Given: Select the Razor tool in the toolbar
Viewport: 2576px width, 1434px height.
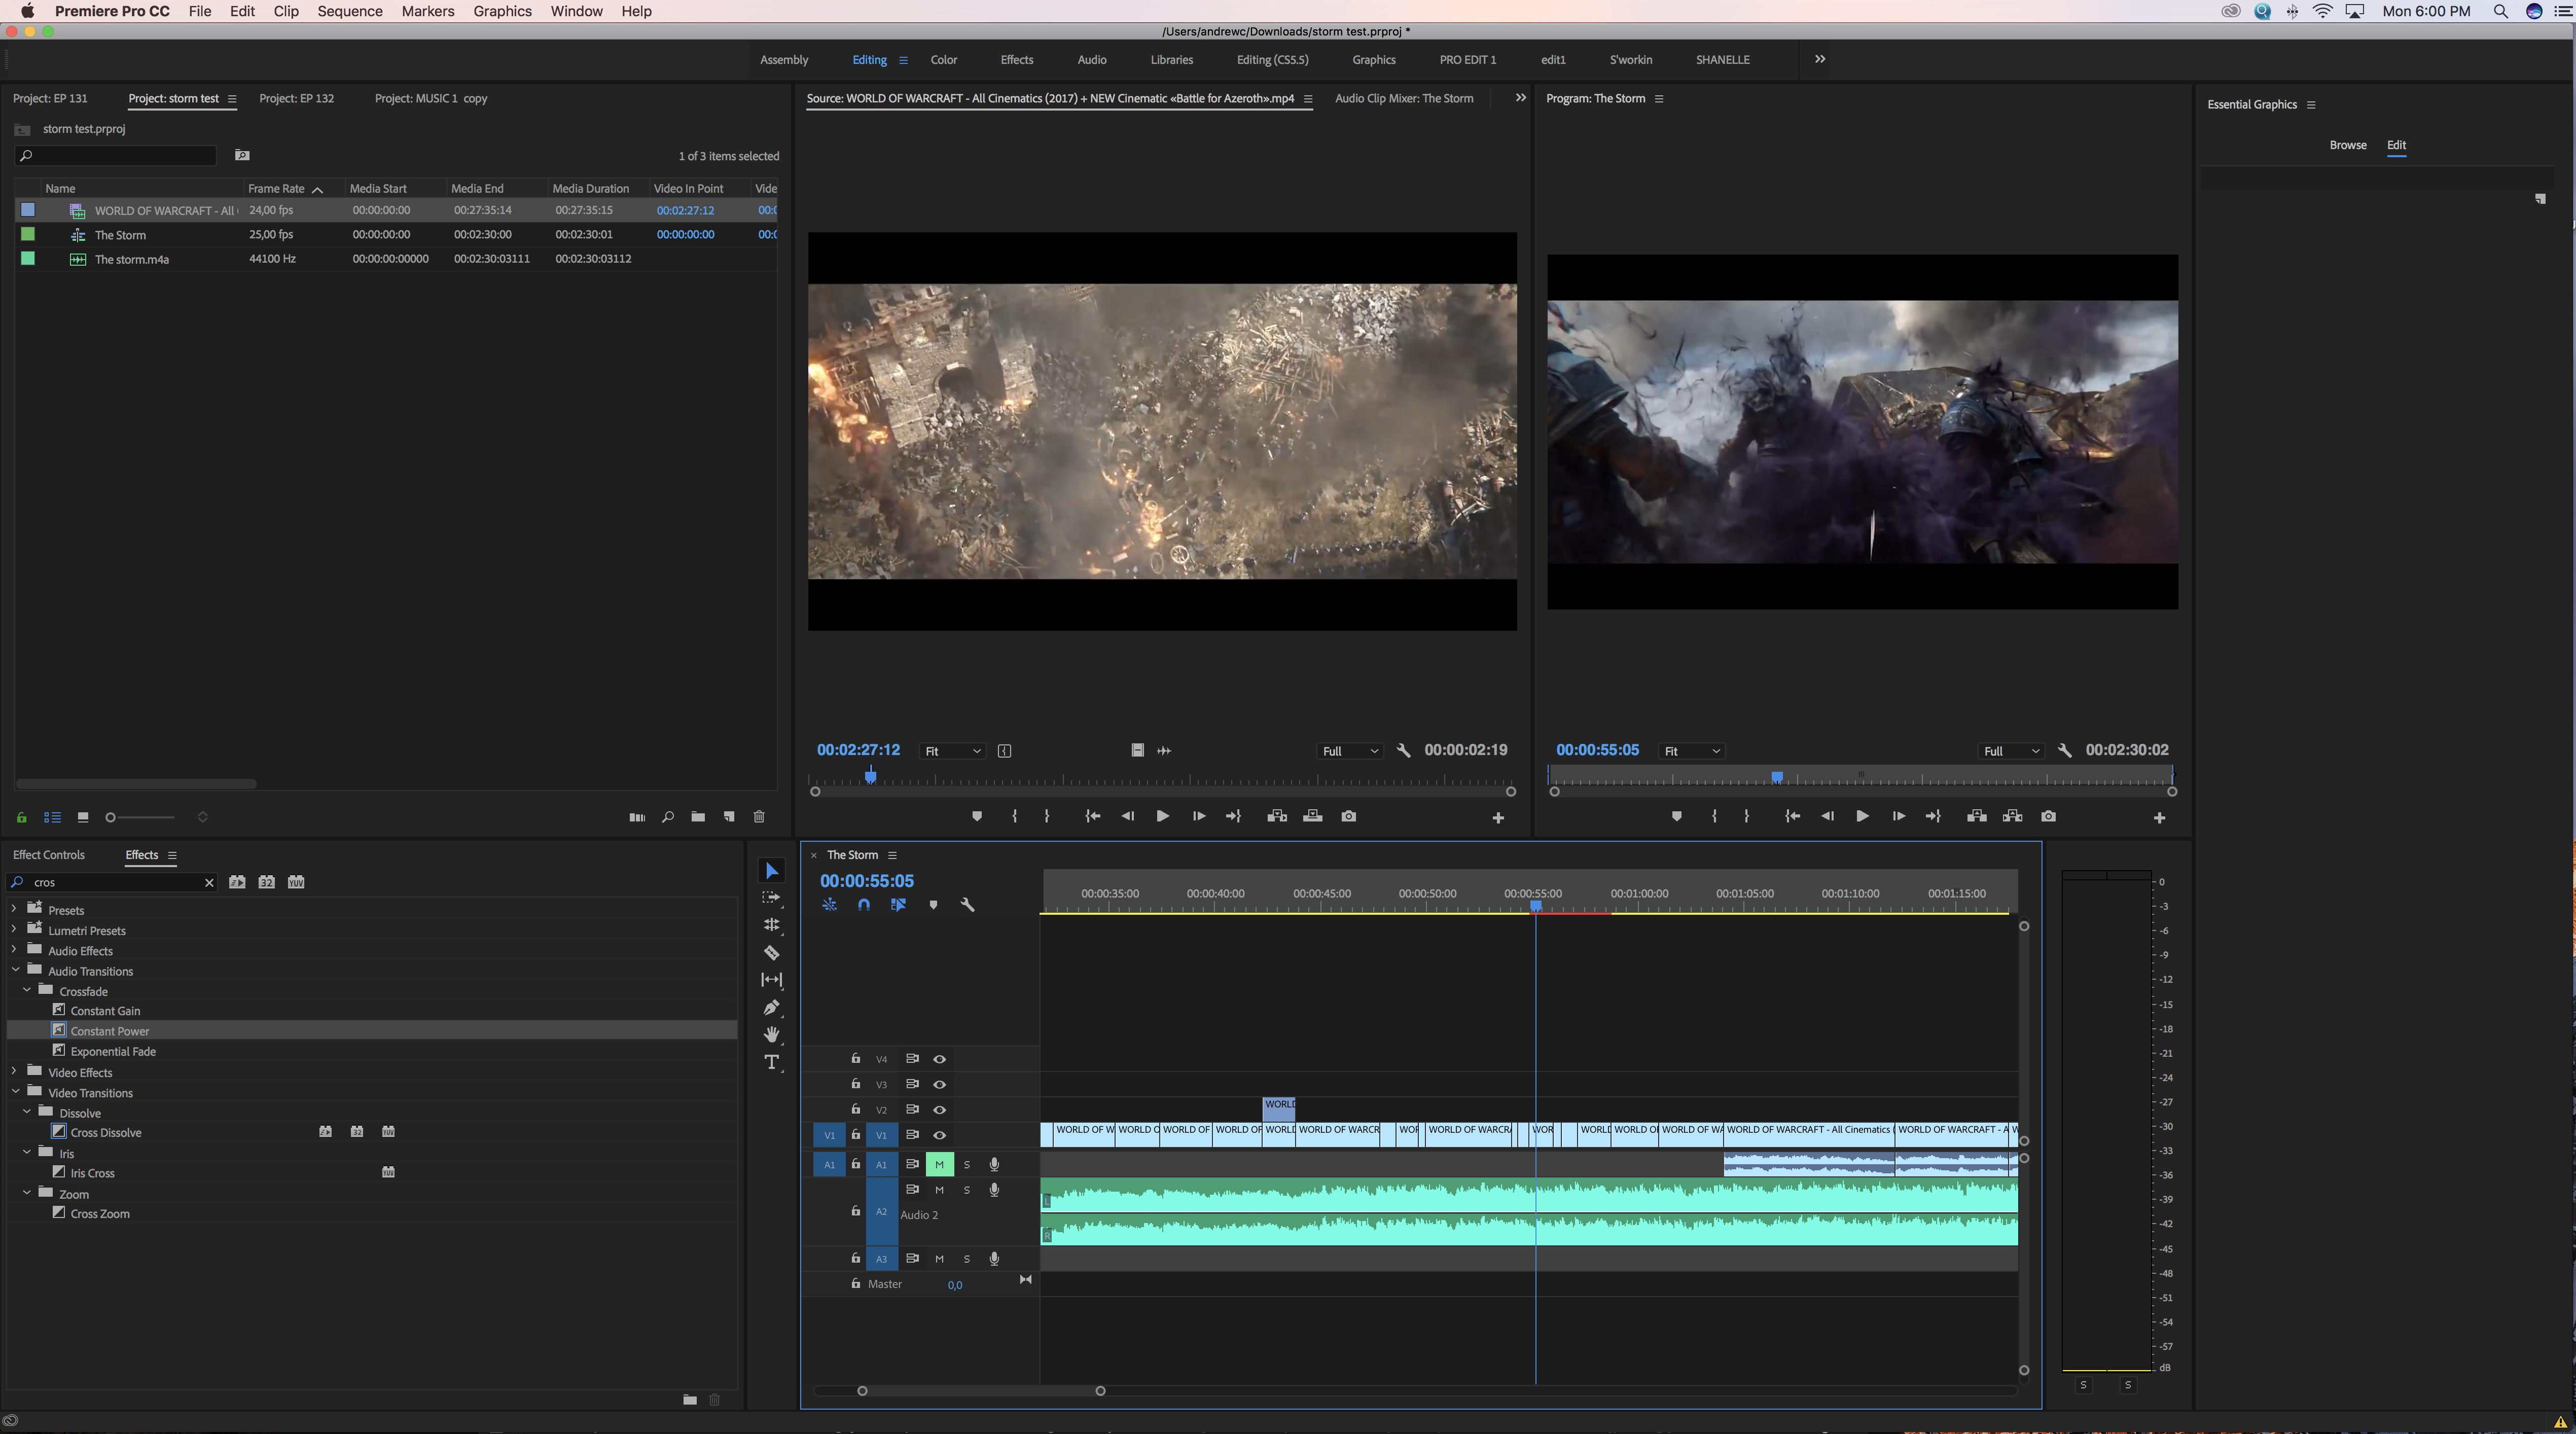Looking at the screenshot, I should coord(771,952).
